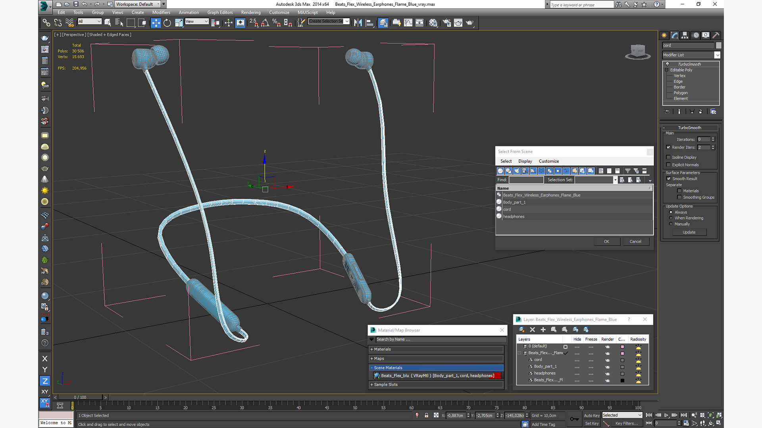
Task: Click the Play Animation button
Action: coord(666,415)
